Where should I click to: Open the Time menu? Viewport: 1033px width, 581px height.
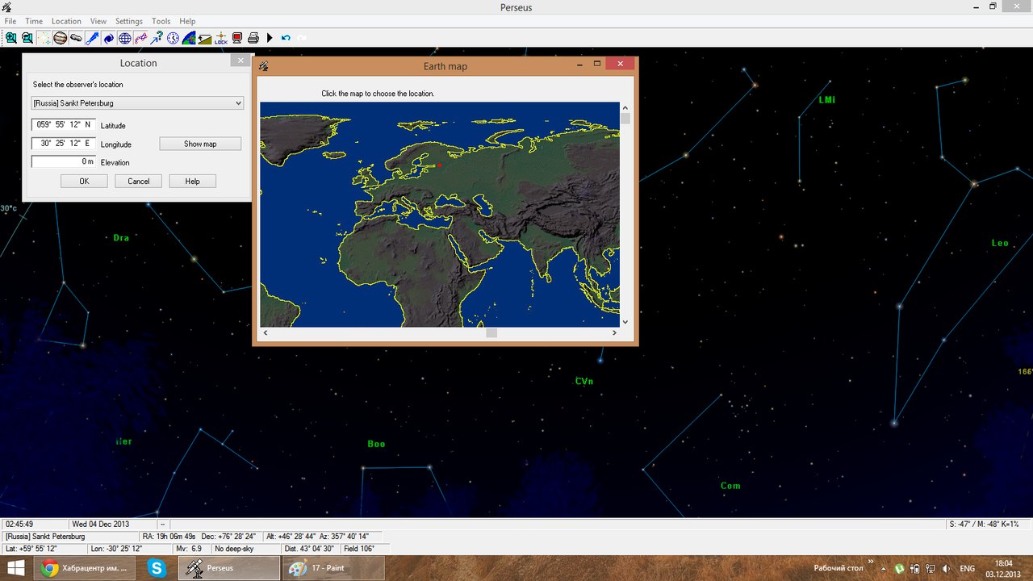coord(34,21)
